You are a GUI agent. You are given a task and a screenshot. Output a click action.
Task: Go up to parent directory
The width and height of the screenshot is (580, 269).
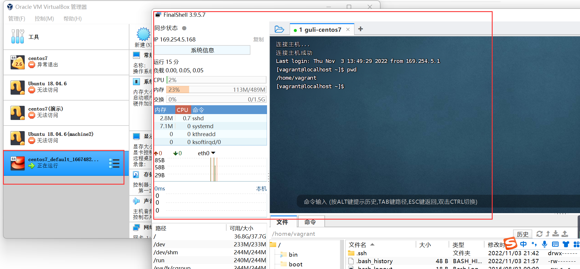(548, 234)
